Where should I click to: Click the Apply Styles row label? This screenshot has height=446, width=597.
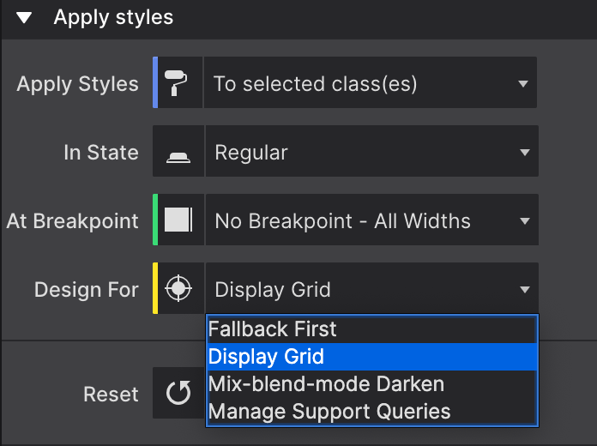coord(77,84)
